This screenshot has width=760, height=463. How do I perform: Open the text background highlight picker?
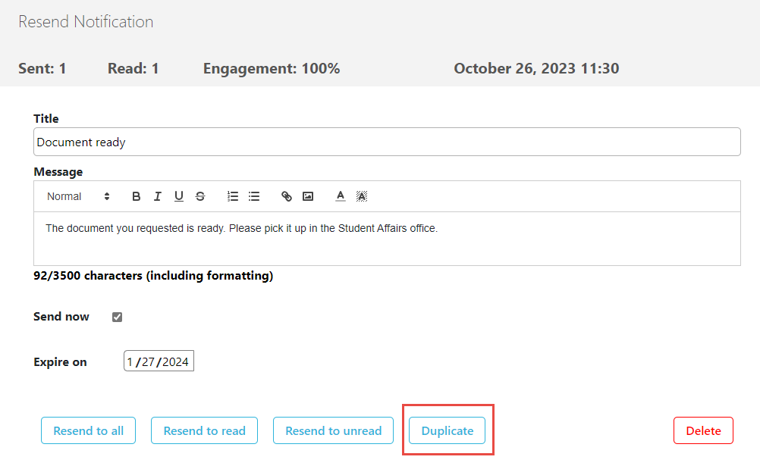(x=362, y=196)
